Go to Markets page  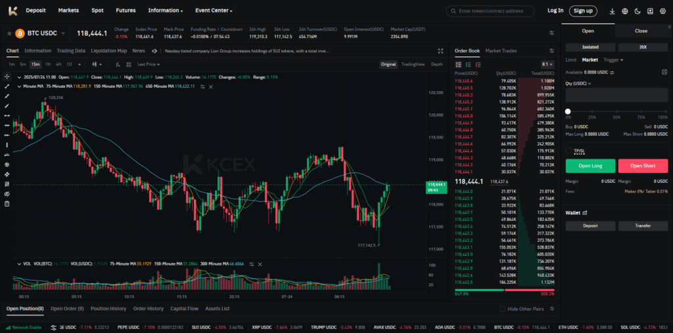click(x=68, y=10)
